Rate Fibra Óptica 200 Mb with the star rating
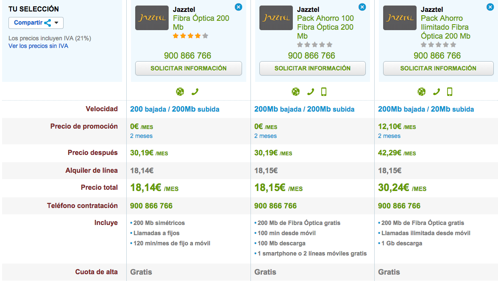The image size is (498, 281). click(x=190, y=36)
